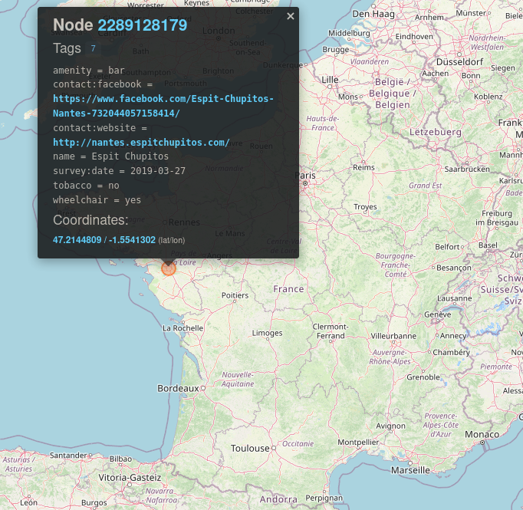Screen dimensions: 523x510
Task: Click the Nouvelle-Aquitaine region label
Action: click(238, 380)
